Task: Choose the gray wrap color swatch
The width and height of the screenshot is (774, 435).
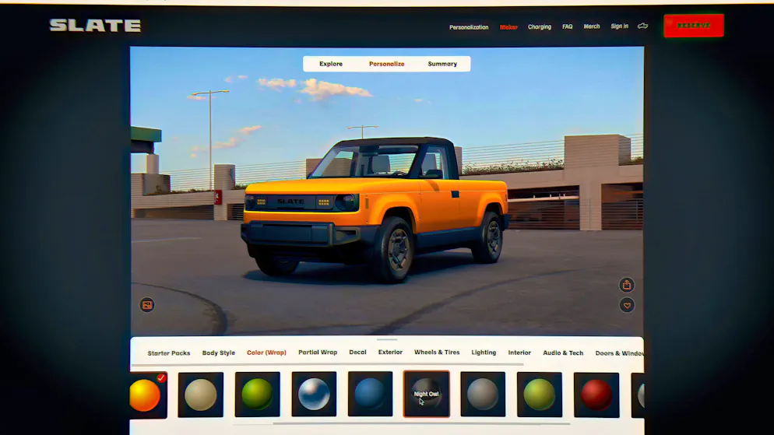Action: click(x=483, y=395)
